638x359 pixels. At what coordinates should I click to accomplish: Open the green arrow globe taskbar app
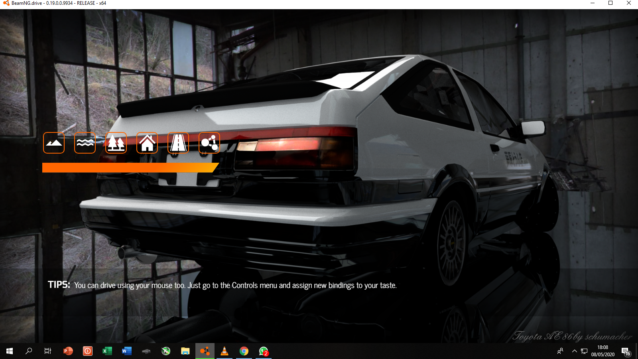click(x=166, y=351)
